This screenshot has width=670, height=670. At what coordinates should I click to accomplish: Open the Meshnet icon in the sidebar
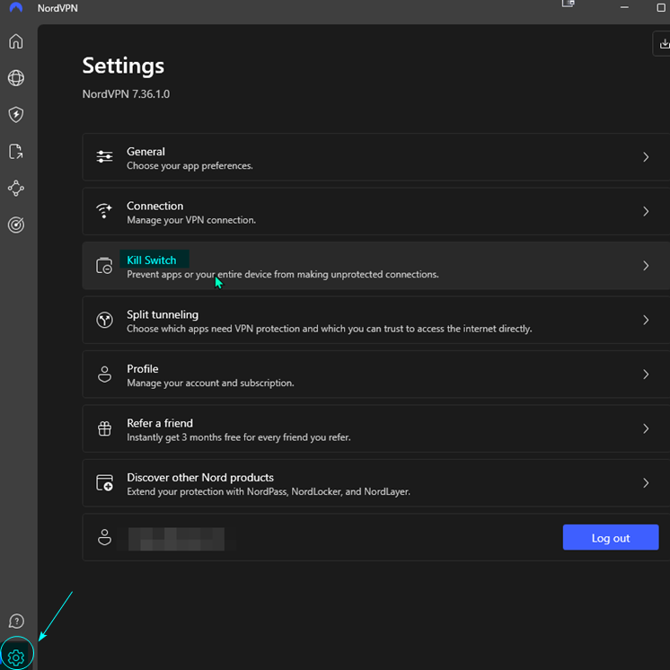click(x=16, y=188)
